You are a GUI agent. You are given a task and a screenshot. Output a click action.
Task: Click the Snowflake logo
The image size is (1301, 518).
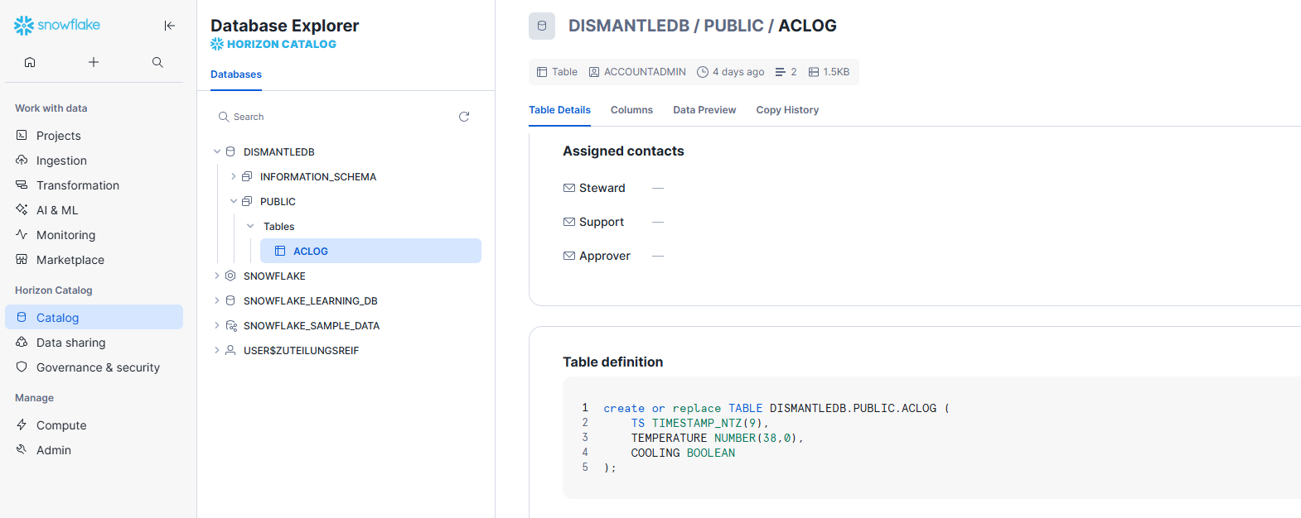tap(57, 25)
